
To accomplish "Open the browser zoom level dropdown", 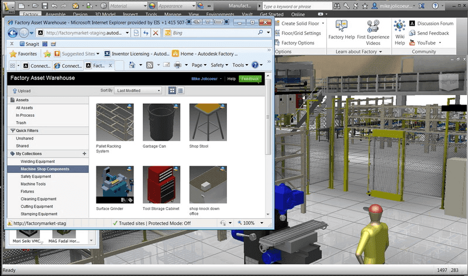I will coord(261,223).
